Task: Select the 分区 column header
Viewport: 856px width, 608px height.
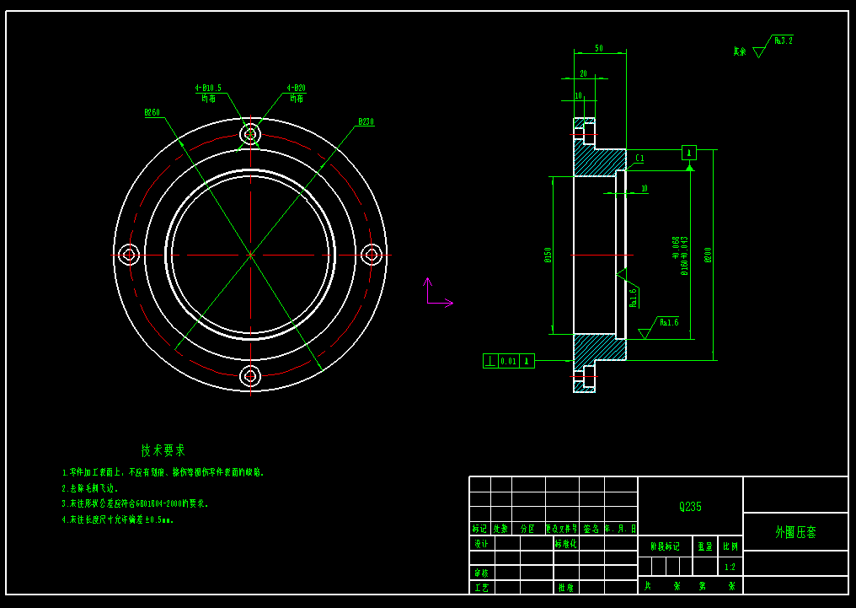Action: (527, 529)
